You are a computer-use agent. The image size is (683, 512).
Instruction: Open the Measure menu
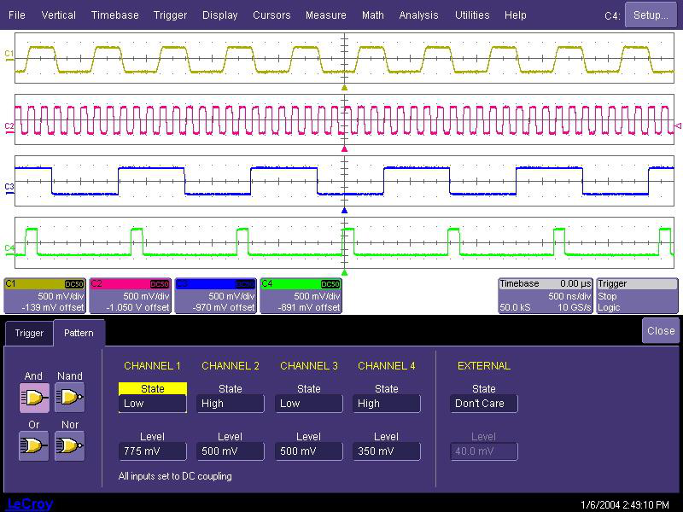(x=325, y=15)
